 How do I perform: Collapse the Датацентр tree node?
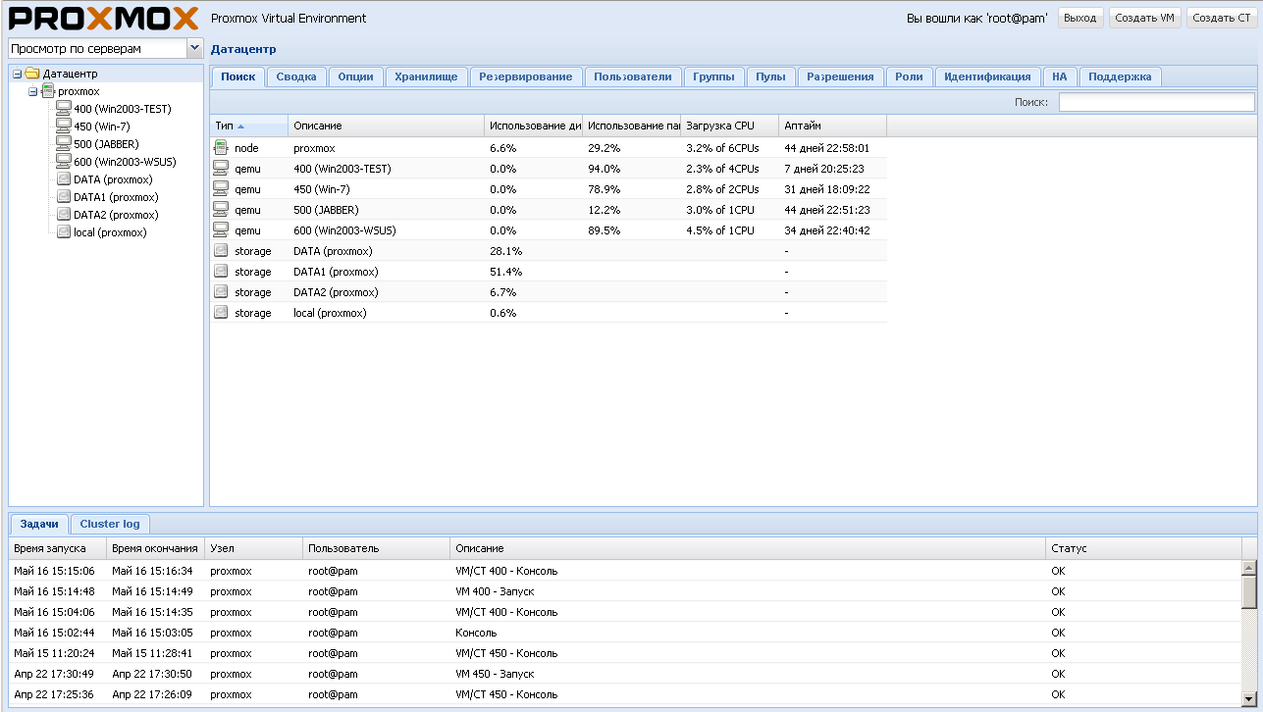coord(17,74)
